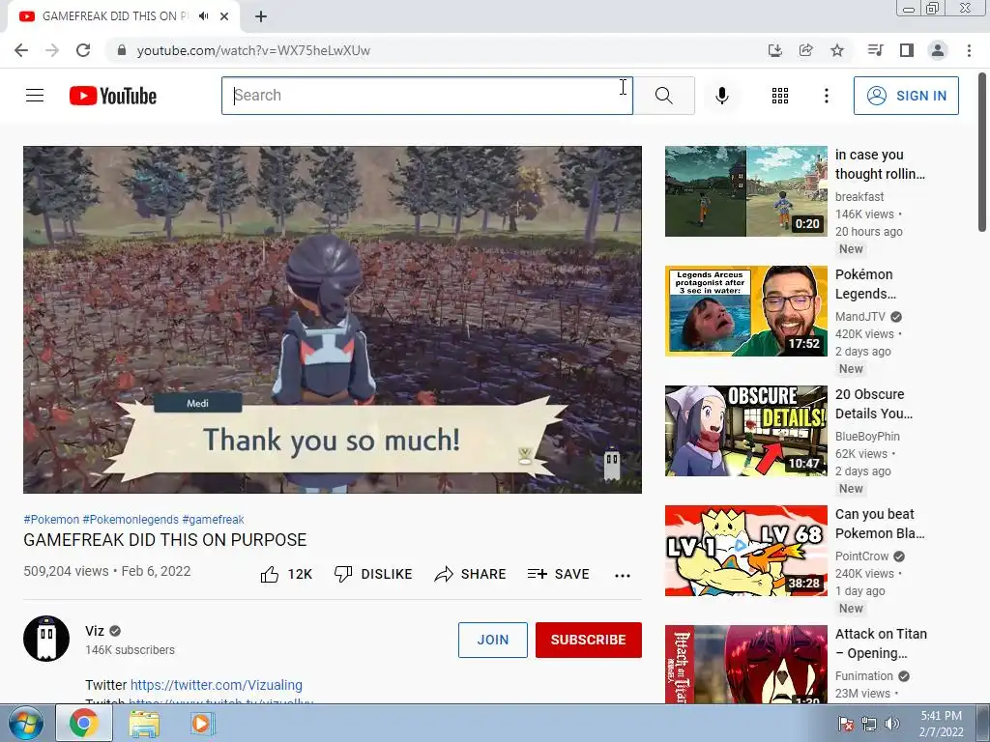Share this page from the address bar
Viewport: 990px width, 742px height.
coord(805,50)
